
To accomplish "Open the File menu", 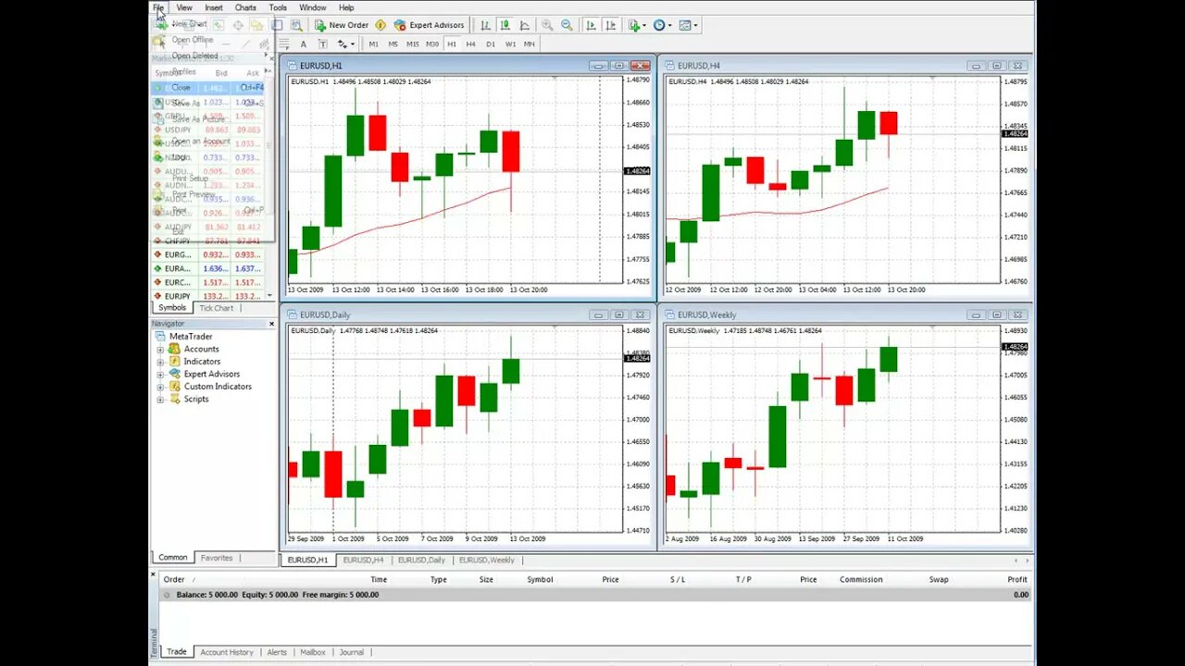I will tap(158, 7).
